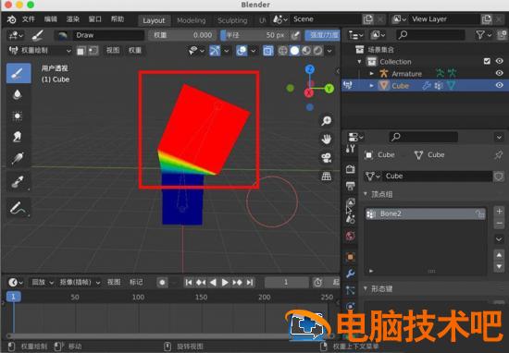Open the Render menu
Screen dimensions: 509x353
pyautogui.click(x=73, y=19)
